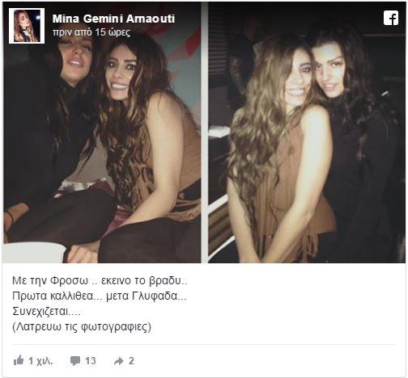Viewport: 408px width, 378px height.
Task: Click the horizontal divider line above the like count
Action: 204,344
